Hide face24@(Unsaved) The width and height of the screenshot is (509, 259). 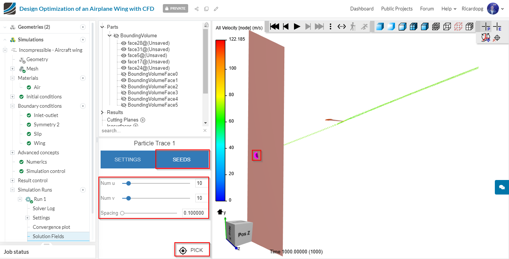click(124, 68)
